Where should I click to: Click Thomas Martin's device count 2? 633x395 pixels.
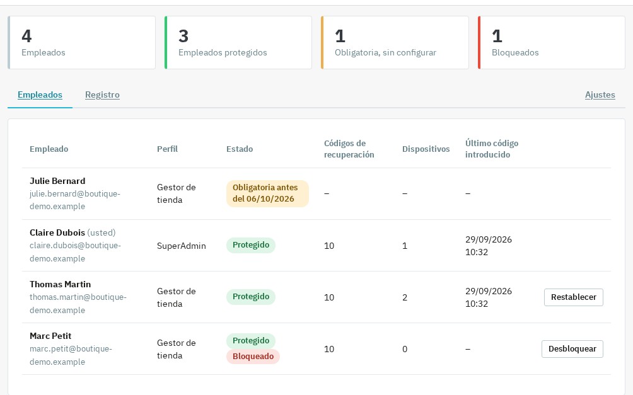point(405,297)
